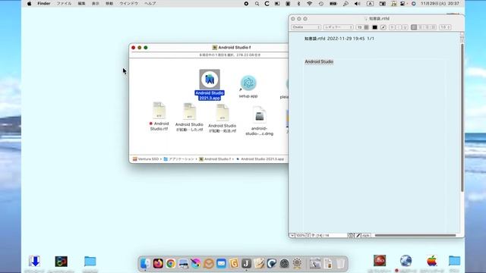The width and height of the screenshot is (486, 273).
Task: Click the vertical scrollbar of the rtfd window
Action: pyautogui.click(x=462, y=118)
